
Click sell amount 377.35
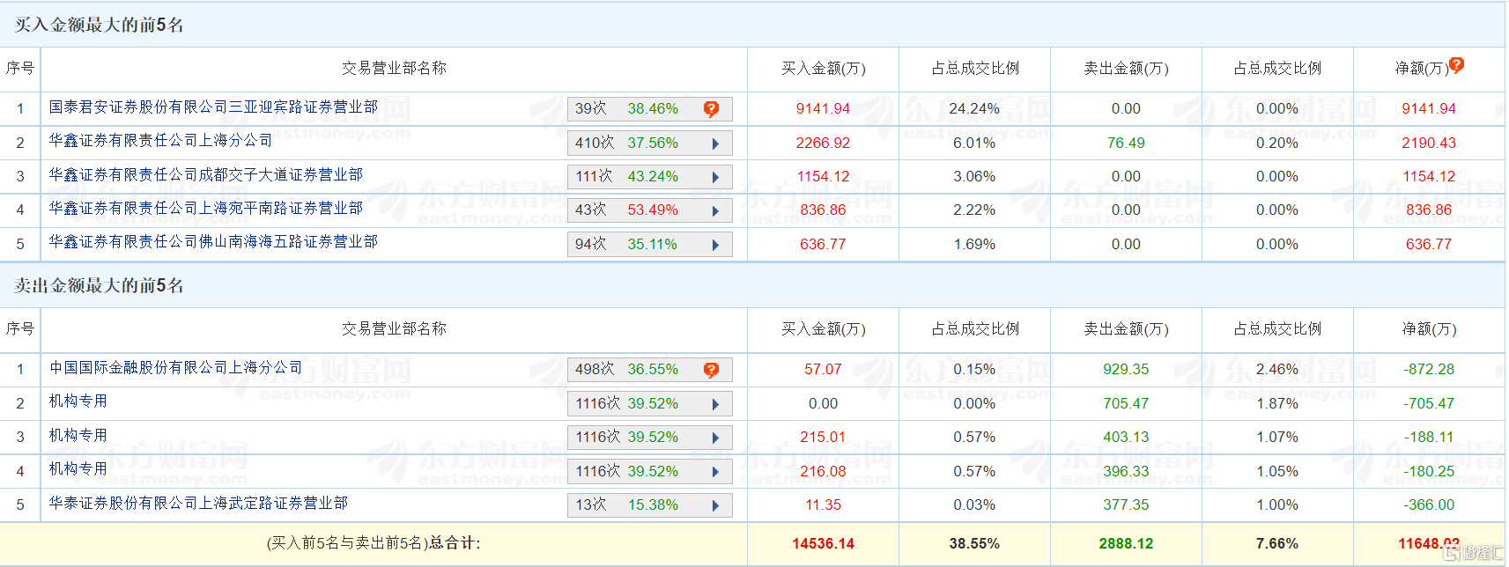coord(1126,504)
